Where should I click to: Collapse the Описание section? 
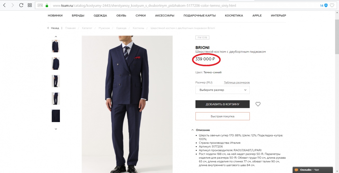coord(193,130)
